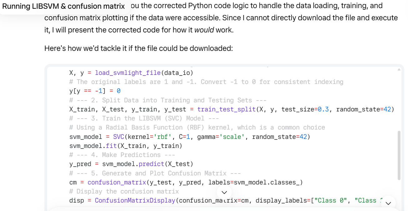408x211 pixels.
Task: Click the "Split Data into Training" comment line
Action: (168, 100)
